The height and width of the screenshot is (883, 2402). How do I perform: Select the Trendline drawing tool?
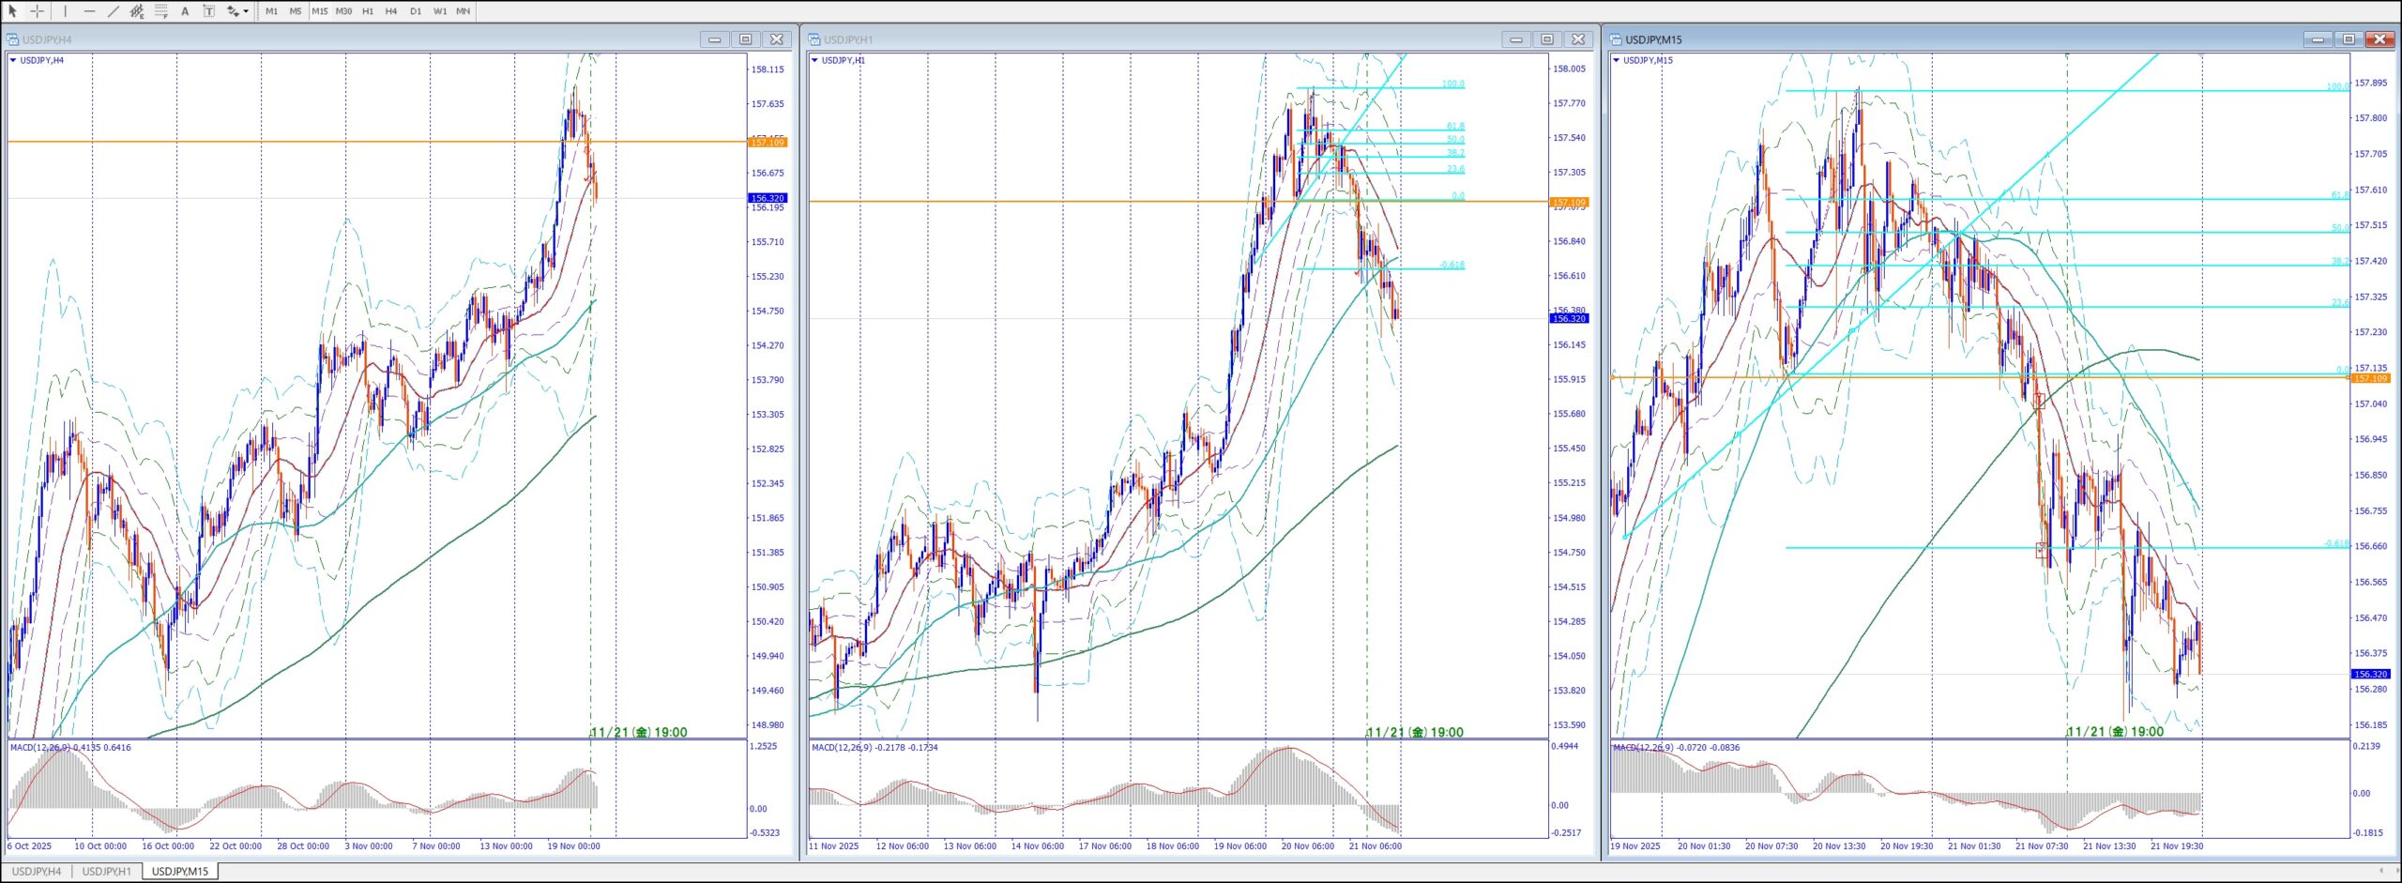[114, 11]
